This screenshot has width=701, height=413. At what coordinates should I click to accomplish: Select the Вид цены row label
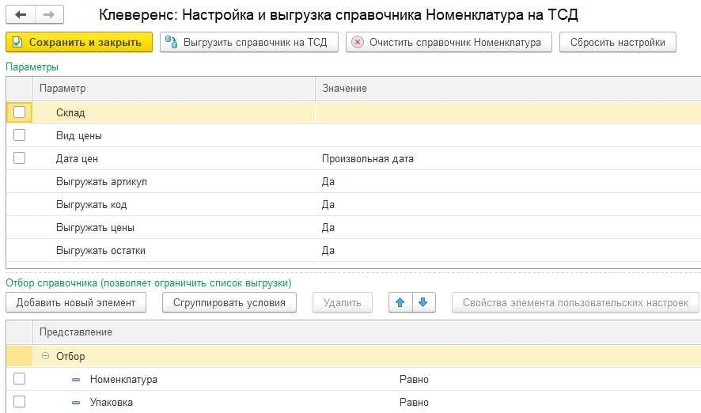coord(78,136)
